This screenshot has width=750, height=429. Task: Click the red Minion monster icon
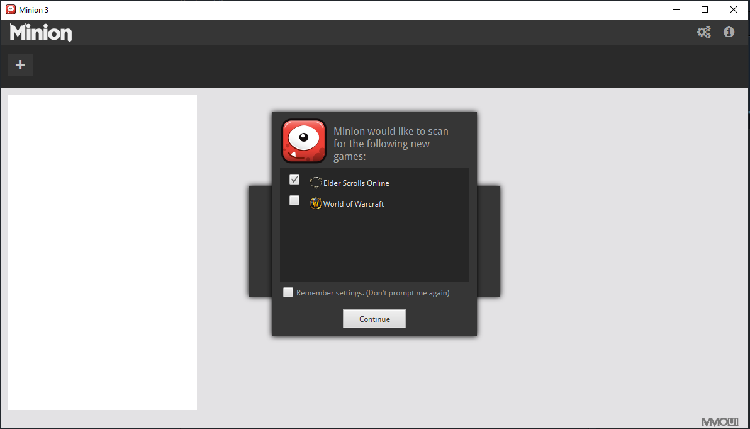[x=304, y=141]
